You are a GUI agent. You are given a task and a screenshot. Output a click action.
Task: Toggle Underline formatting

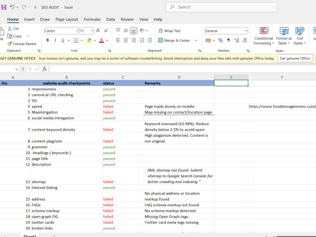tap(63, 40)
